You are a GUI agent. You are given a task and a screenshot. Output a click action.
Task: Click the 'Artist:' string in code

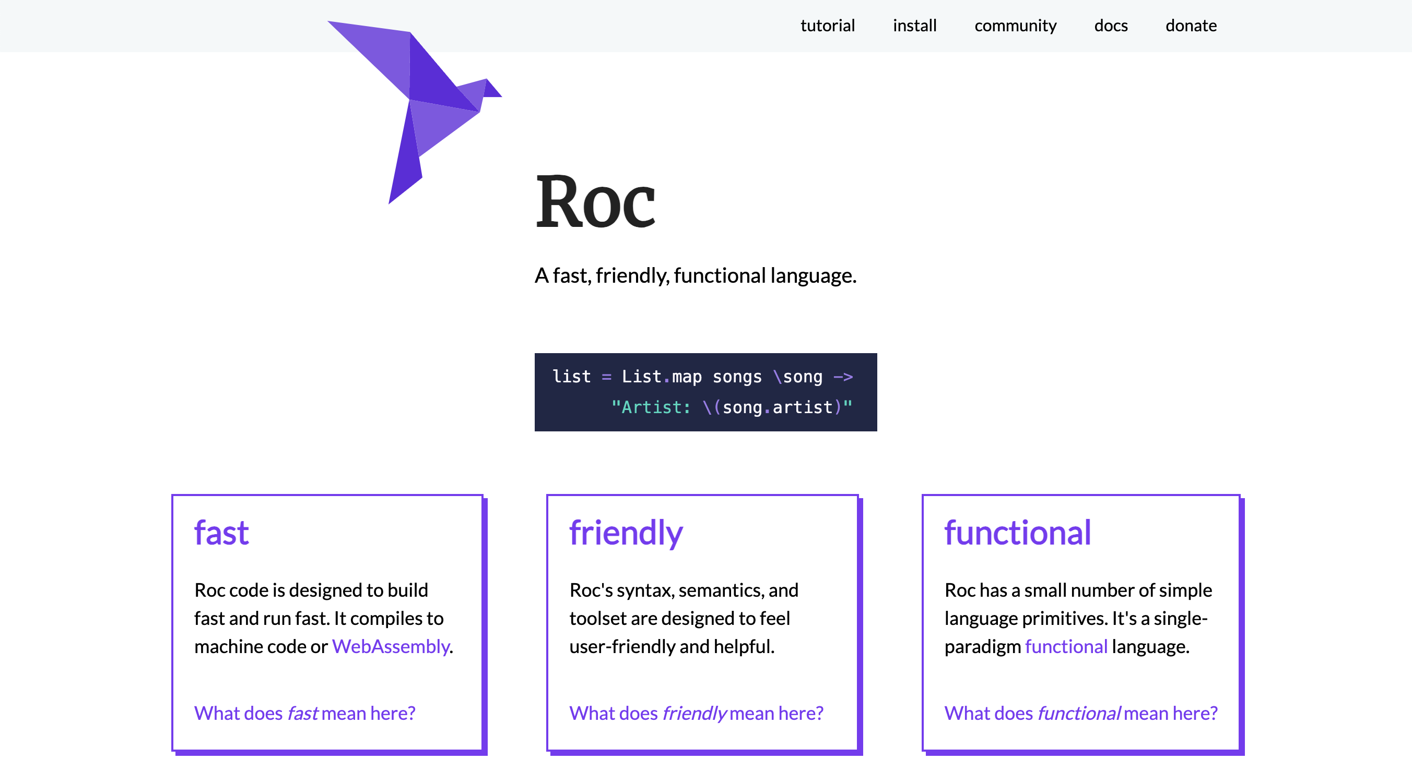pos(651,407)
